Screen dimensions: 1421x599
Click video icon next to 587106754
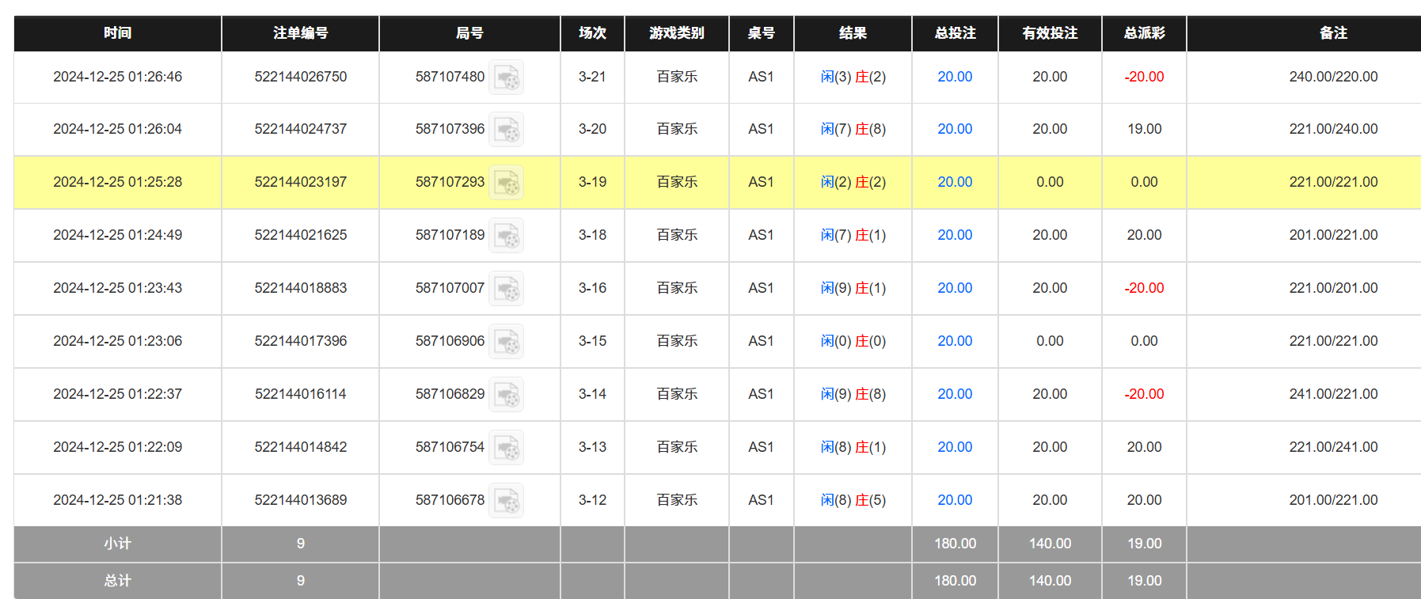(x=506, y=448)
